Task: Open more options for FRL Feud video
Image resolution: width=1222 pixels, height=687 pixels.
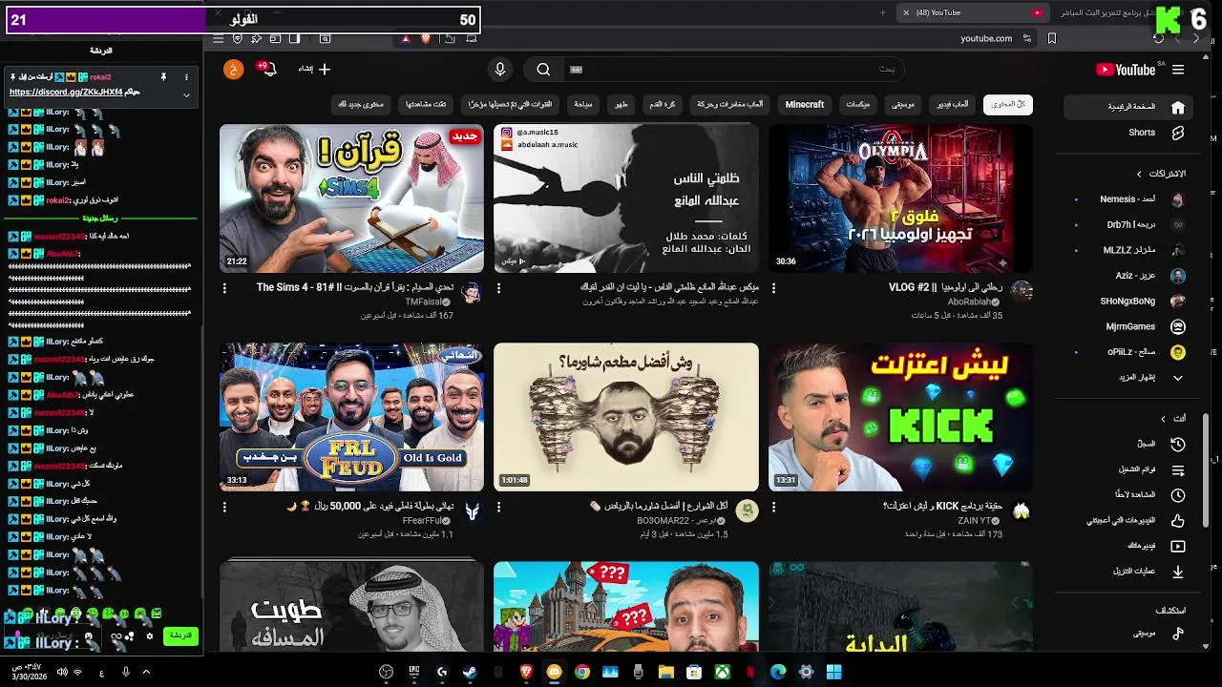Action: [x=224, y=507]
